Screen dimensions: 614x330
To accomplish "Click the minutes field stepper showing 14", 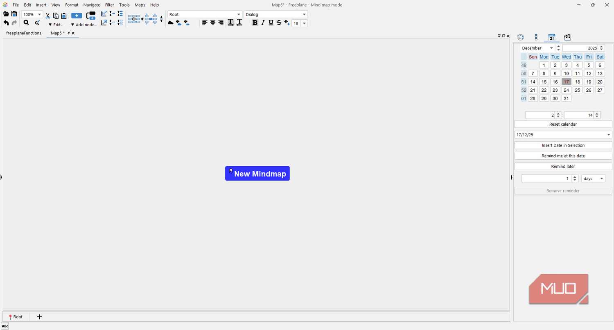I will tap(597, 115).
